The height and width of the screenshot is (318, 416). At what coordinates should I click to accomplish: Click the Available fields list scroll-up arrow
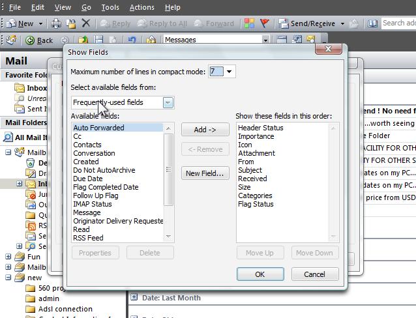click(168, 128)
